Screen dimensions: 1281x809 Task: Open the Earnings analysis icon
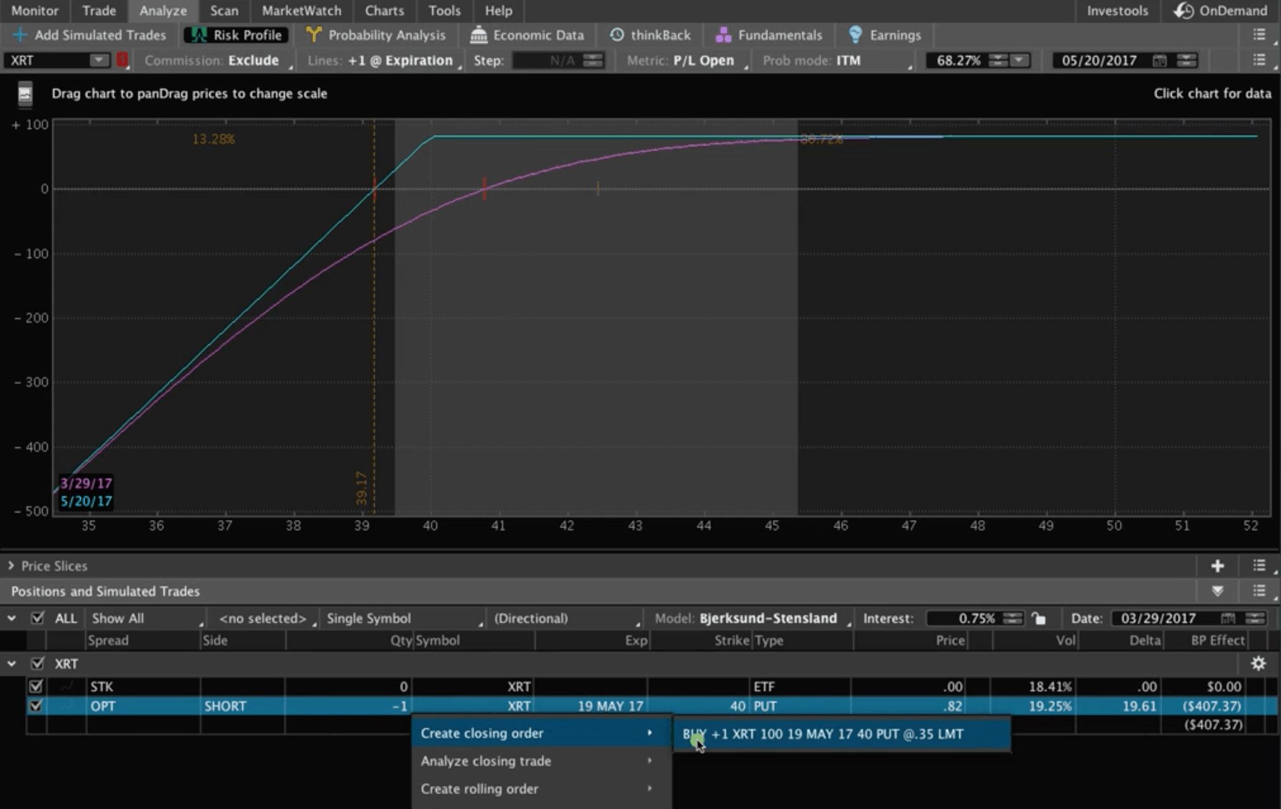click(x=855, y=34)
